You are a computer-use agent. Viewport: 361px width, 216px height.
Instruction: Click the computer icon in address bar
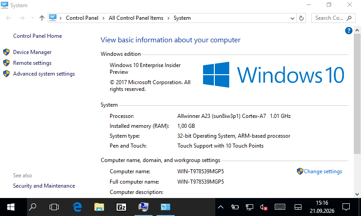(53, 18)
